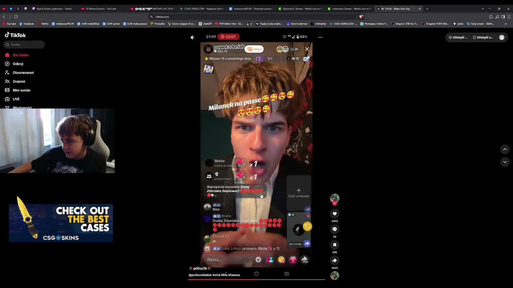Screen dimensions: 513x288
Task: Share the video using arrow icon
Action: click(x=335, y=260)
